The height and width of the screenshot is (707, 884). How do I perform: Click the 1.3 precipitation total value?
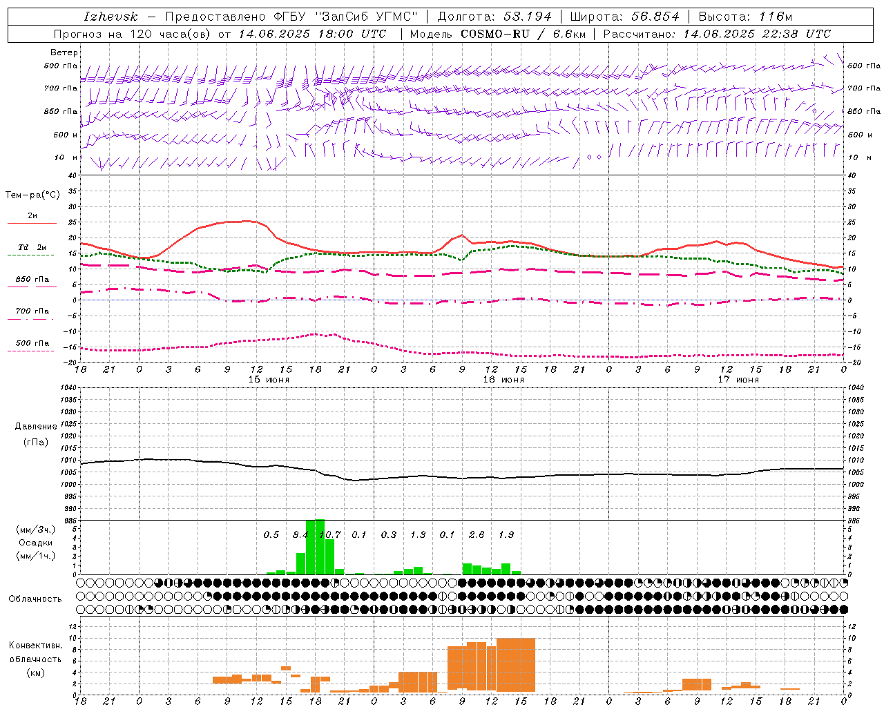tap(418, 534)
